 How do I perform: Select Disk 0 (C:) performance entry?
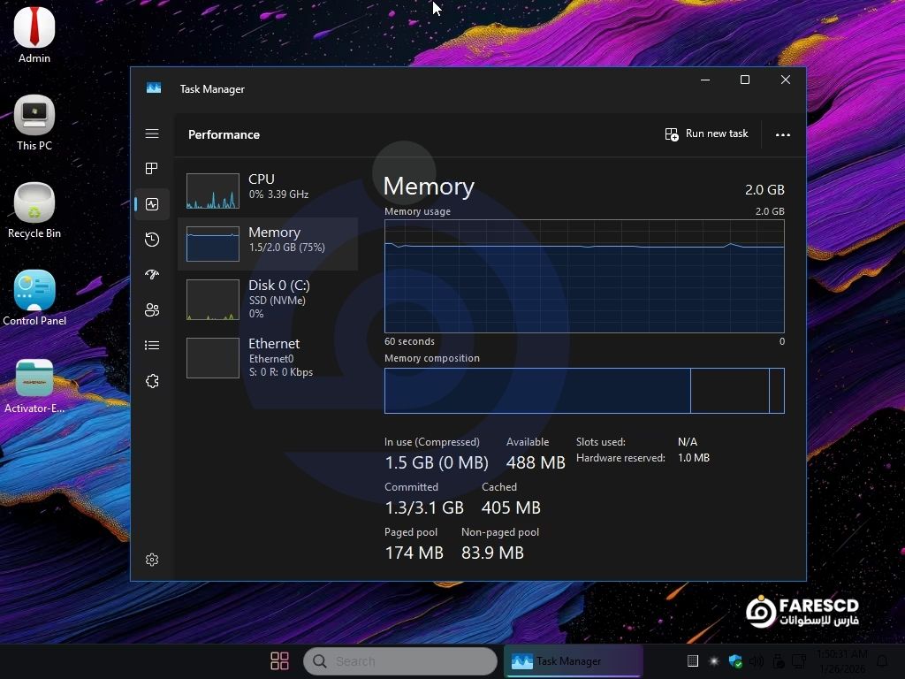[x=265, y=300]
